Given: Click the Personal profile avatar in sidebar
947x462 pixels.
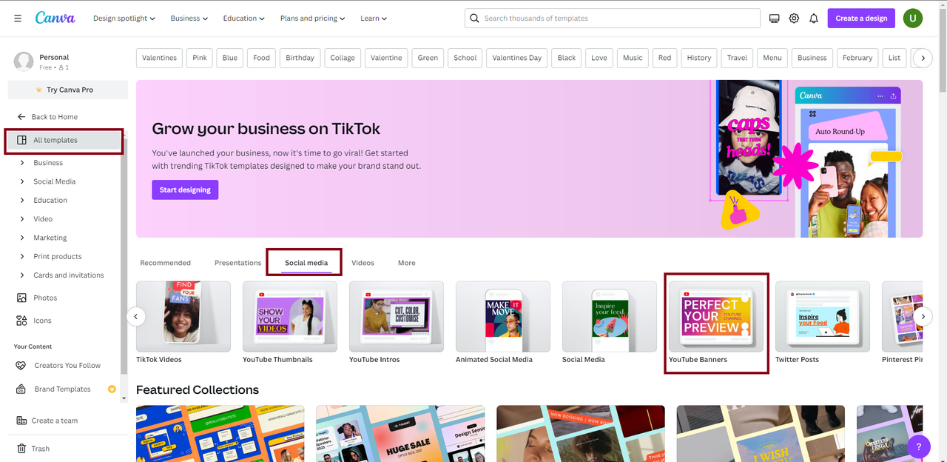Looking at the screenshot, I should tap(24, 61).
